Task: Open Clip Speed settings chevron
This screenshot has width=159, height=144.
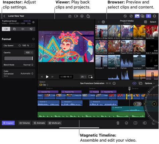Action: tap(32, 46)
